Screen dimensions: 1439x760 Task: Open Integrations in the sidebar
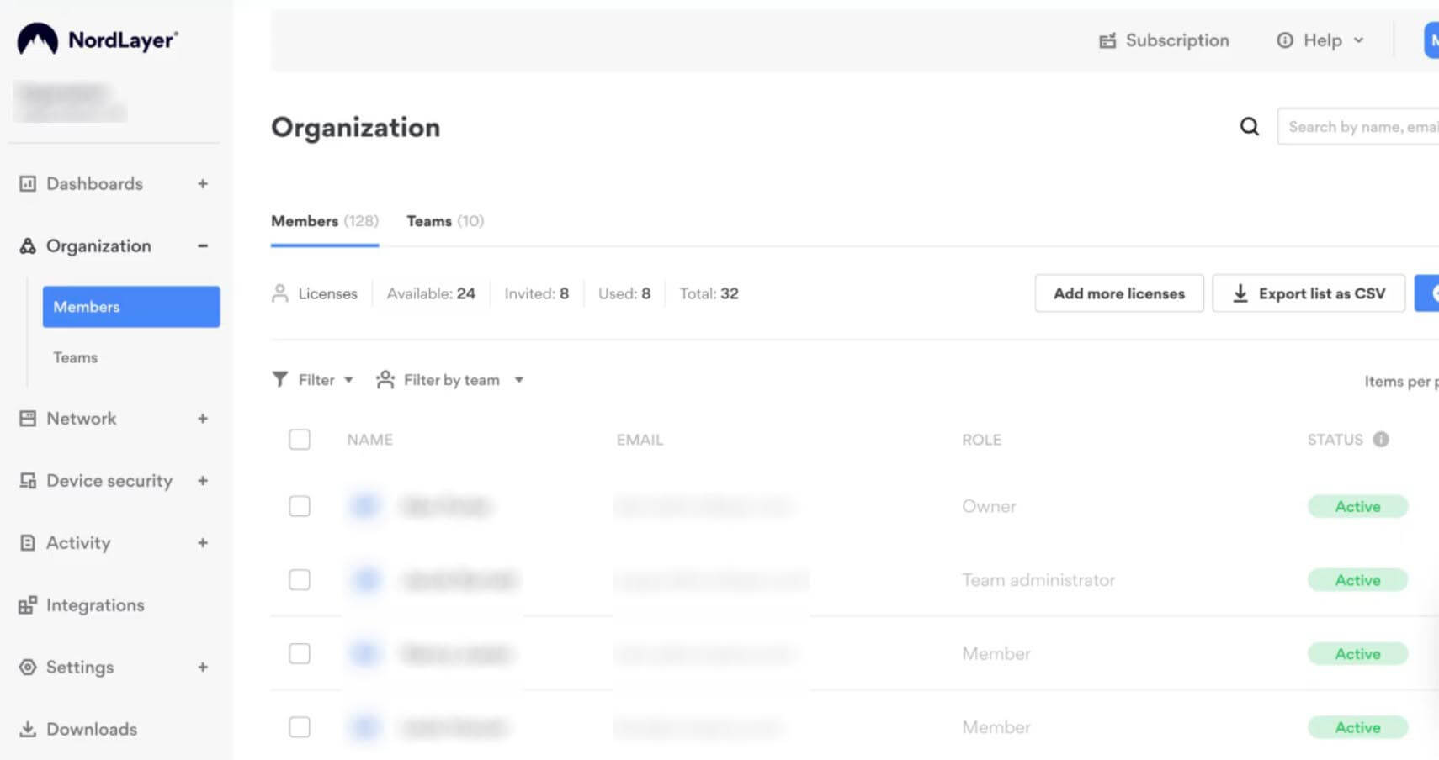95,604
